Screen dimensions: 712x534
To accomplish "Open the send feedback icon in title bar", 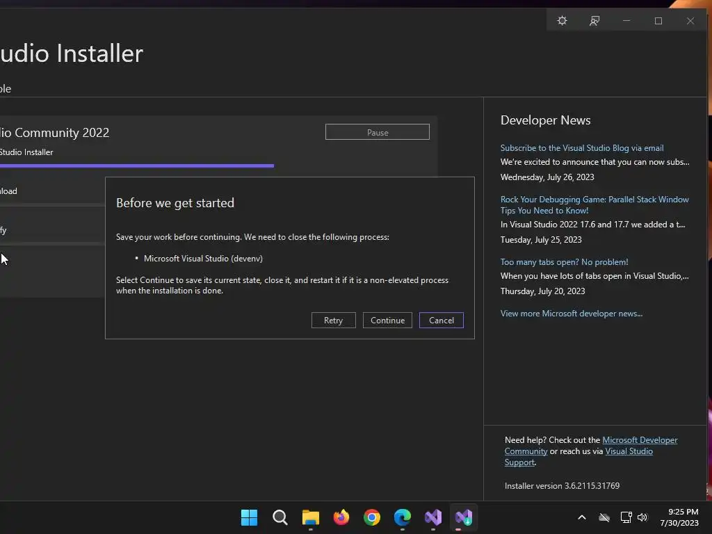I will (x=594, y=21).
